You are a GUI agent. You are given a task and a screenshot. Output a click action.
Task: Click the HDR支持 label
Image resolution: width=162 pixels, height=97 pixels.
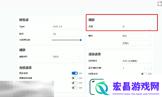[x=93, y=74]
